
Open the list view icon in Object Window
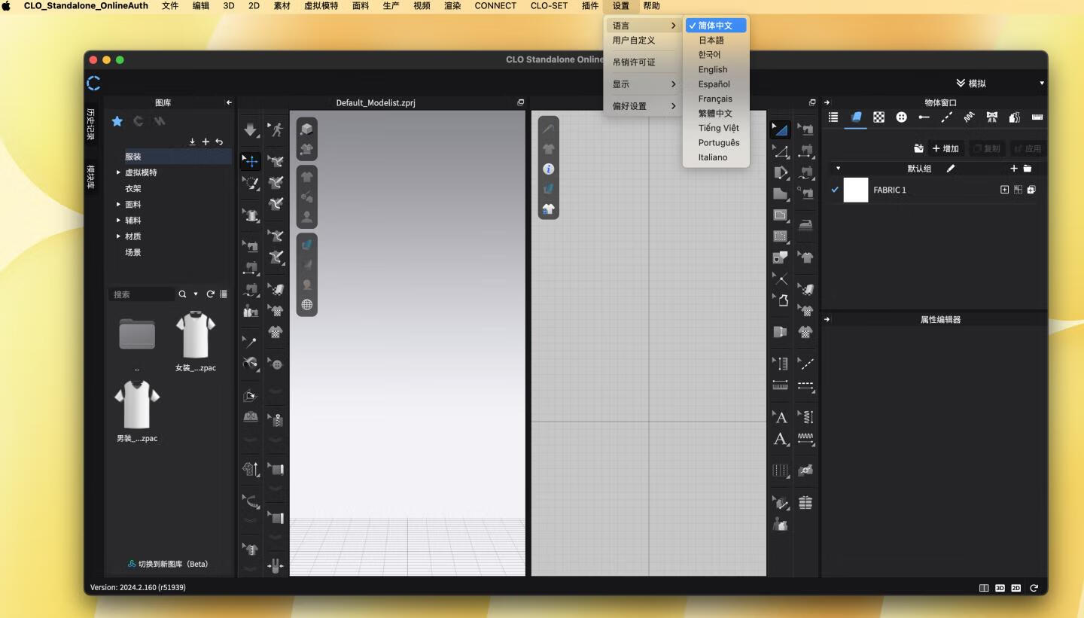pyautogui.click(x=833, y=117)
